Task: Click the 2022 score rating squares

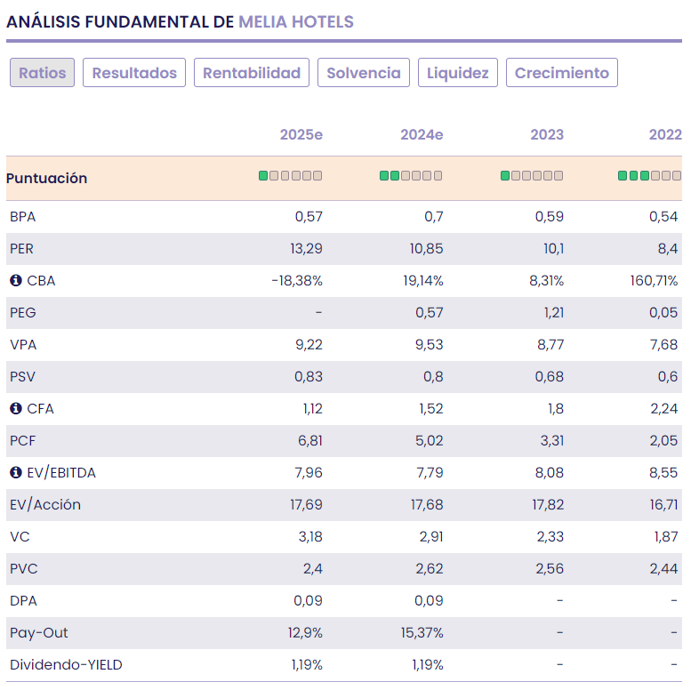Action: 649,176
